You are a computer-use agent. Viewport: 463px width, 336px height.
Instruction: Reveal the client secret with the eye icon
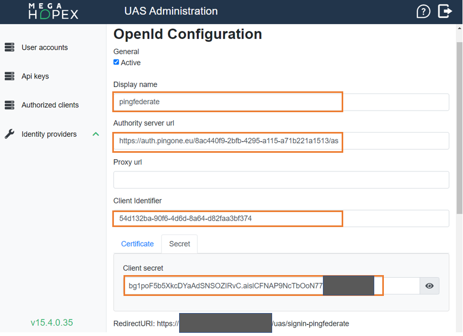click(429, 286)
